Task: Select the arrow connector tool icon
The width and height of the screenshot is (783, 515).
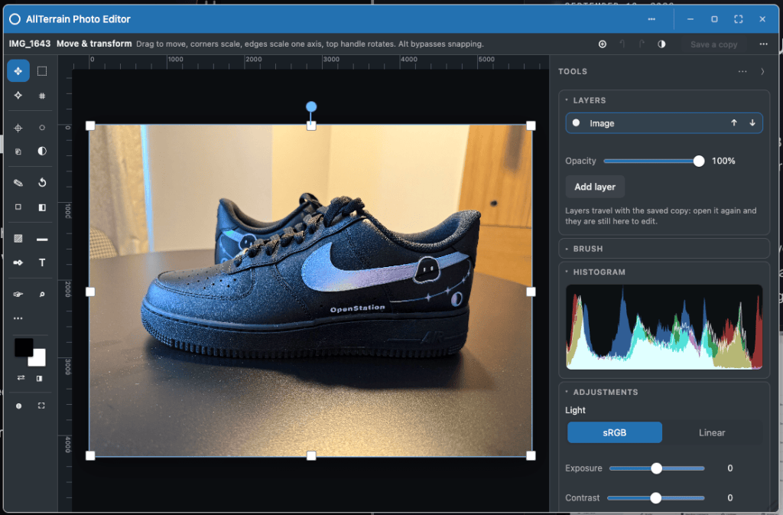Action: click(x=18, y=262)
